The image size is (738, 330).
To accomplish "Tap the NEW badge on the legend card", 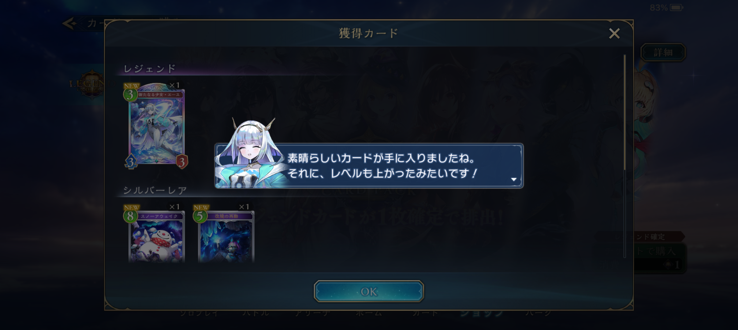I will [132, 86].
